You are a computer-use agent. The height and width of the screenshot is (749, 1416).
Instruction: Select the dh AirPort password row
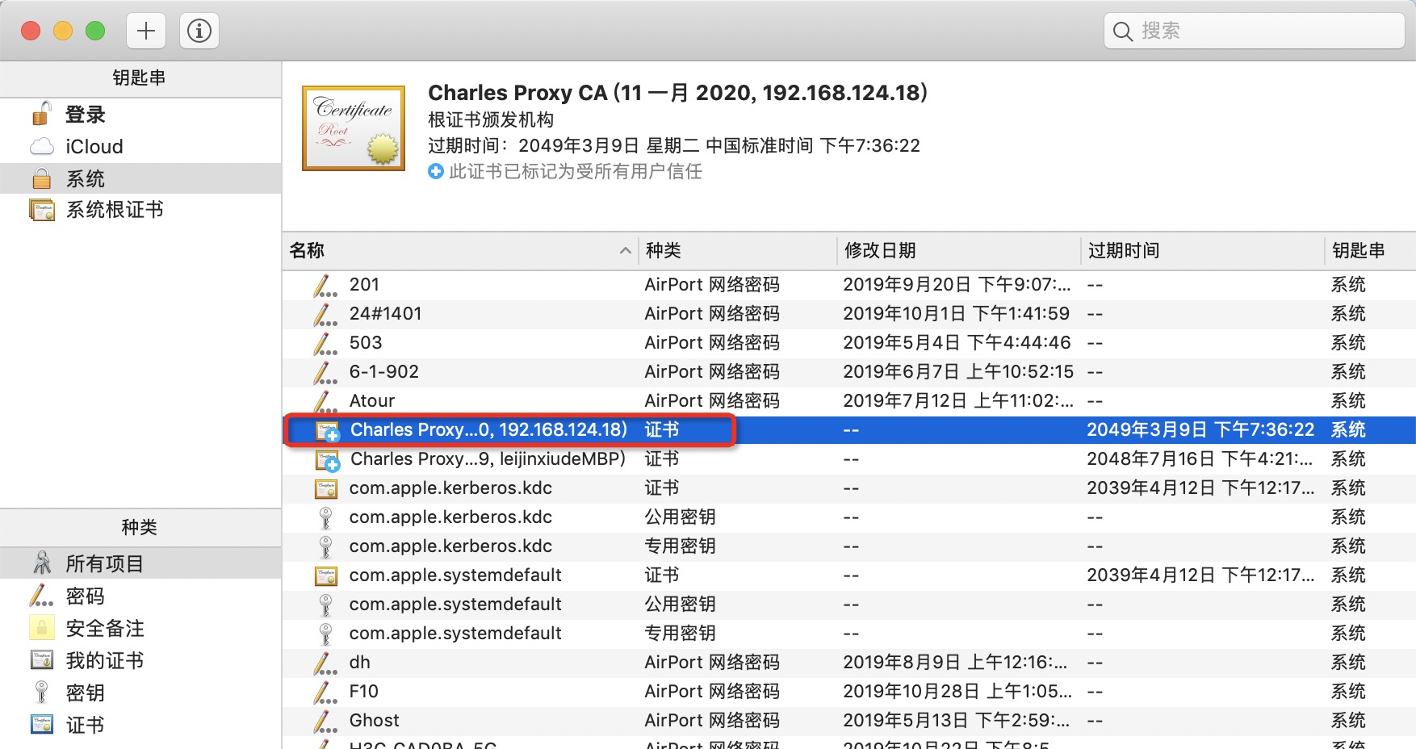849,663
